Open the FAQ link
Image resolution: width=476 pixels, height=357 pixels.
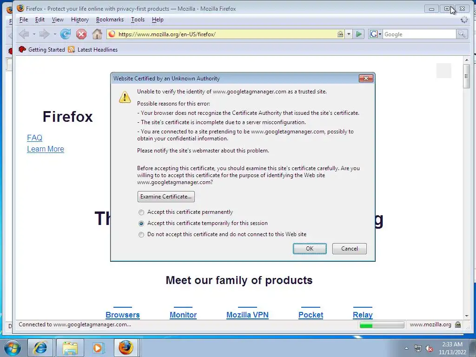click(34, 138)
